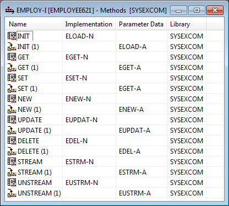229x206 pixels.
Task: Select the STREAM (1) row name
Action: (35, 172)
